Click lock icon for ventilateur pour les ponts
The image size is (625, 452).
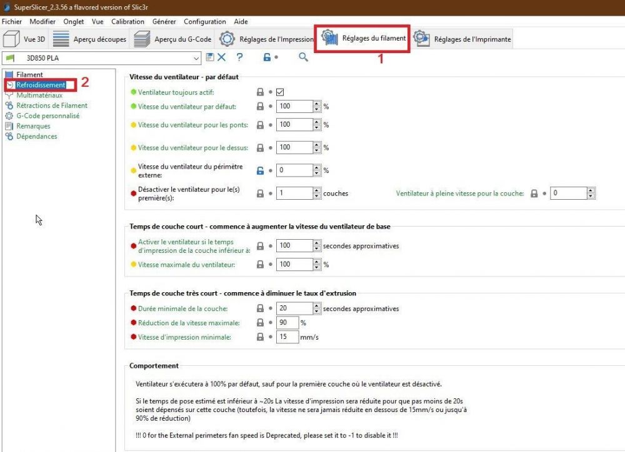coord(260,125)
